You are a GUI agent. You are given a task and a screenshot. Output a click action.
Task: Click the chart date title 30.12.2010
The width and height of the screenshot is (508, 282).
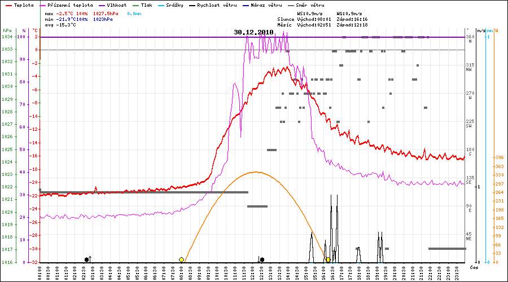pyautogui.click(x=253, y=32)
